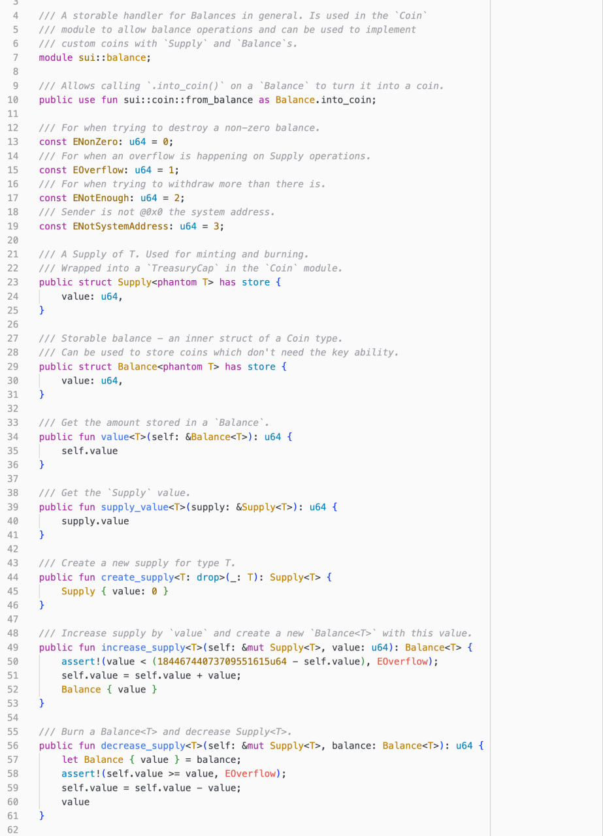603x836 pixels.
Task: Click the lone 'value' return on line 60
Action: (75, 801)
